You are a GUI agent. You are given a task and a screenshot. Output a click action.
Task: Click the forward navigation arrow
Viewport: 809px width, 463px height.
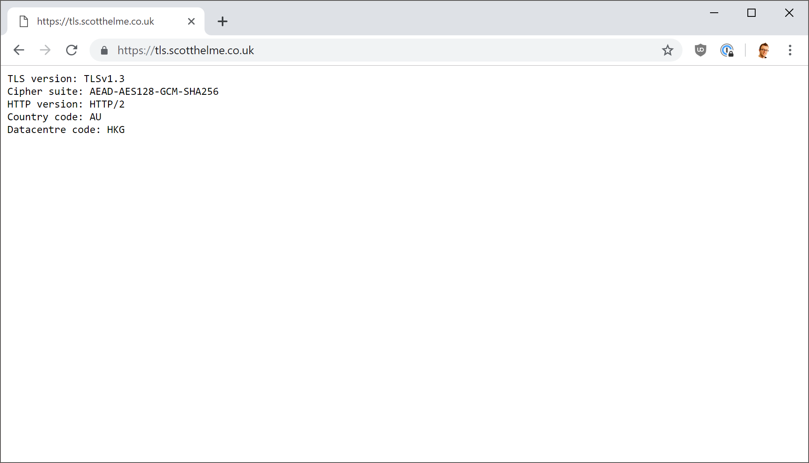[45, 50]
